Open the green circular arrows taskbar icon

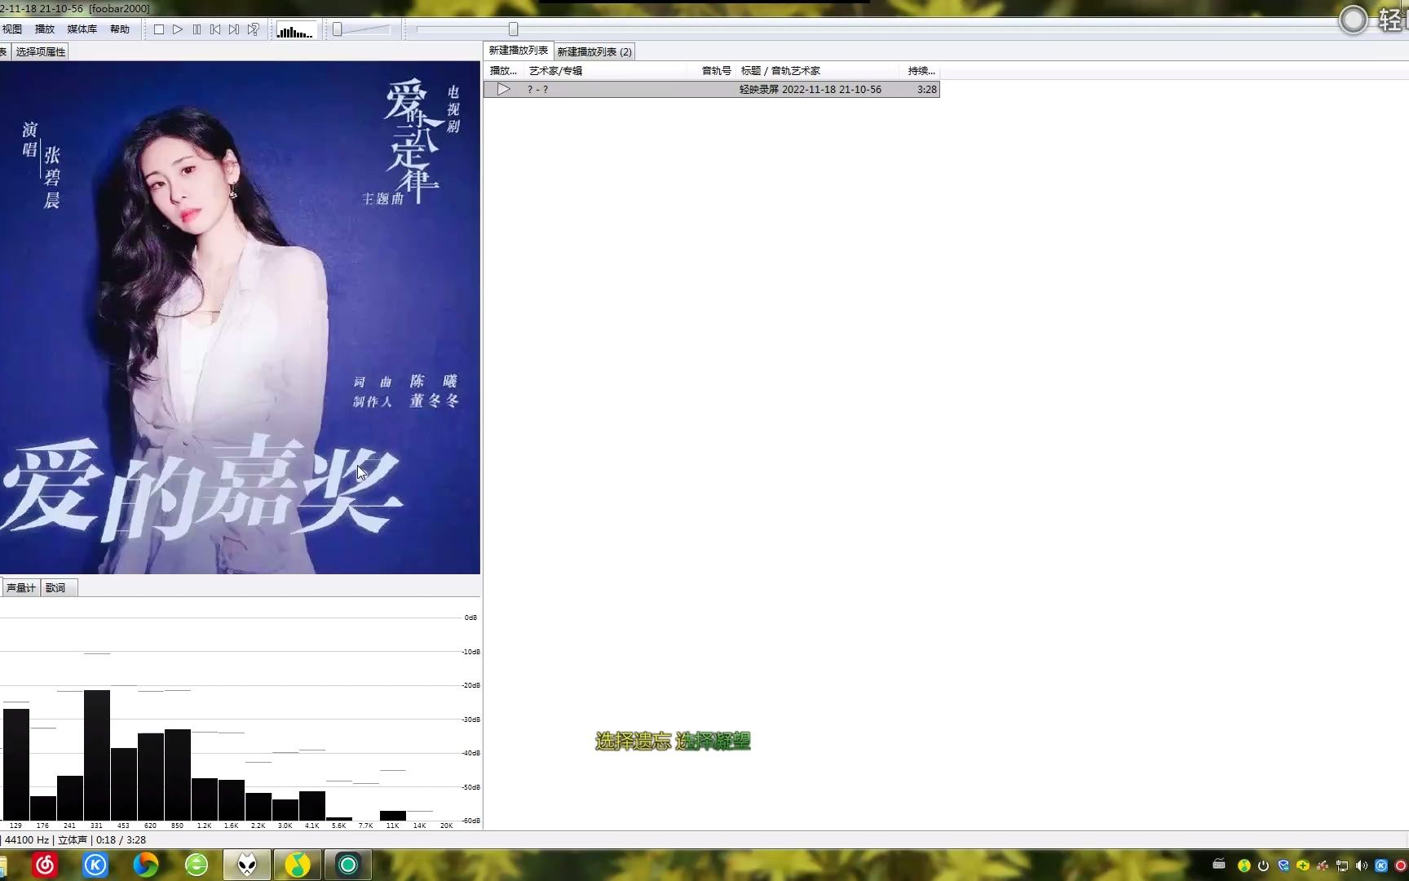click(197, 865)
